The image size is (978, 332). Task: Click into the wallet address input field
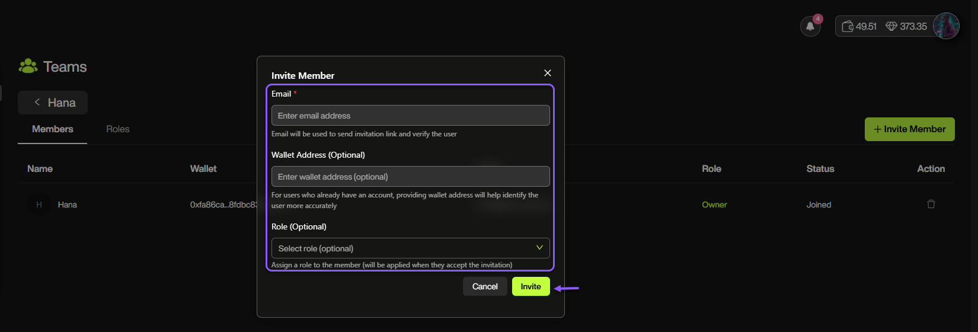(x=410, y=177)
